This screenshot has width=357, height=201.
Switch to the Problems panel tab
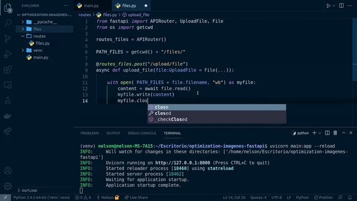(x=90, y=133)
